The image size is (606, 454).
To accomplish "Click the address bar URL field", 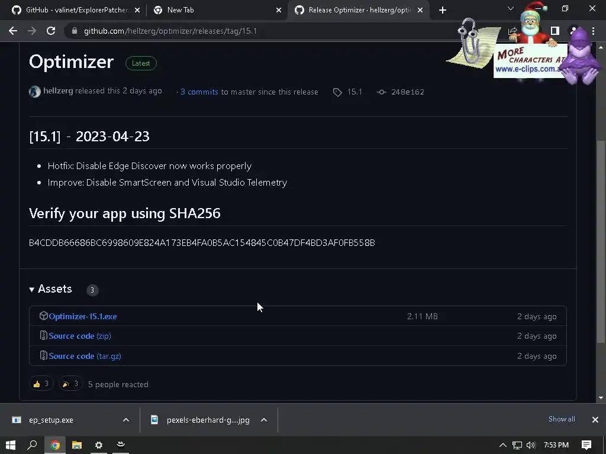I will click(170, 31).
